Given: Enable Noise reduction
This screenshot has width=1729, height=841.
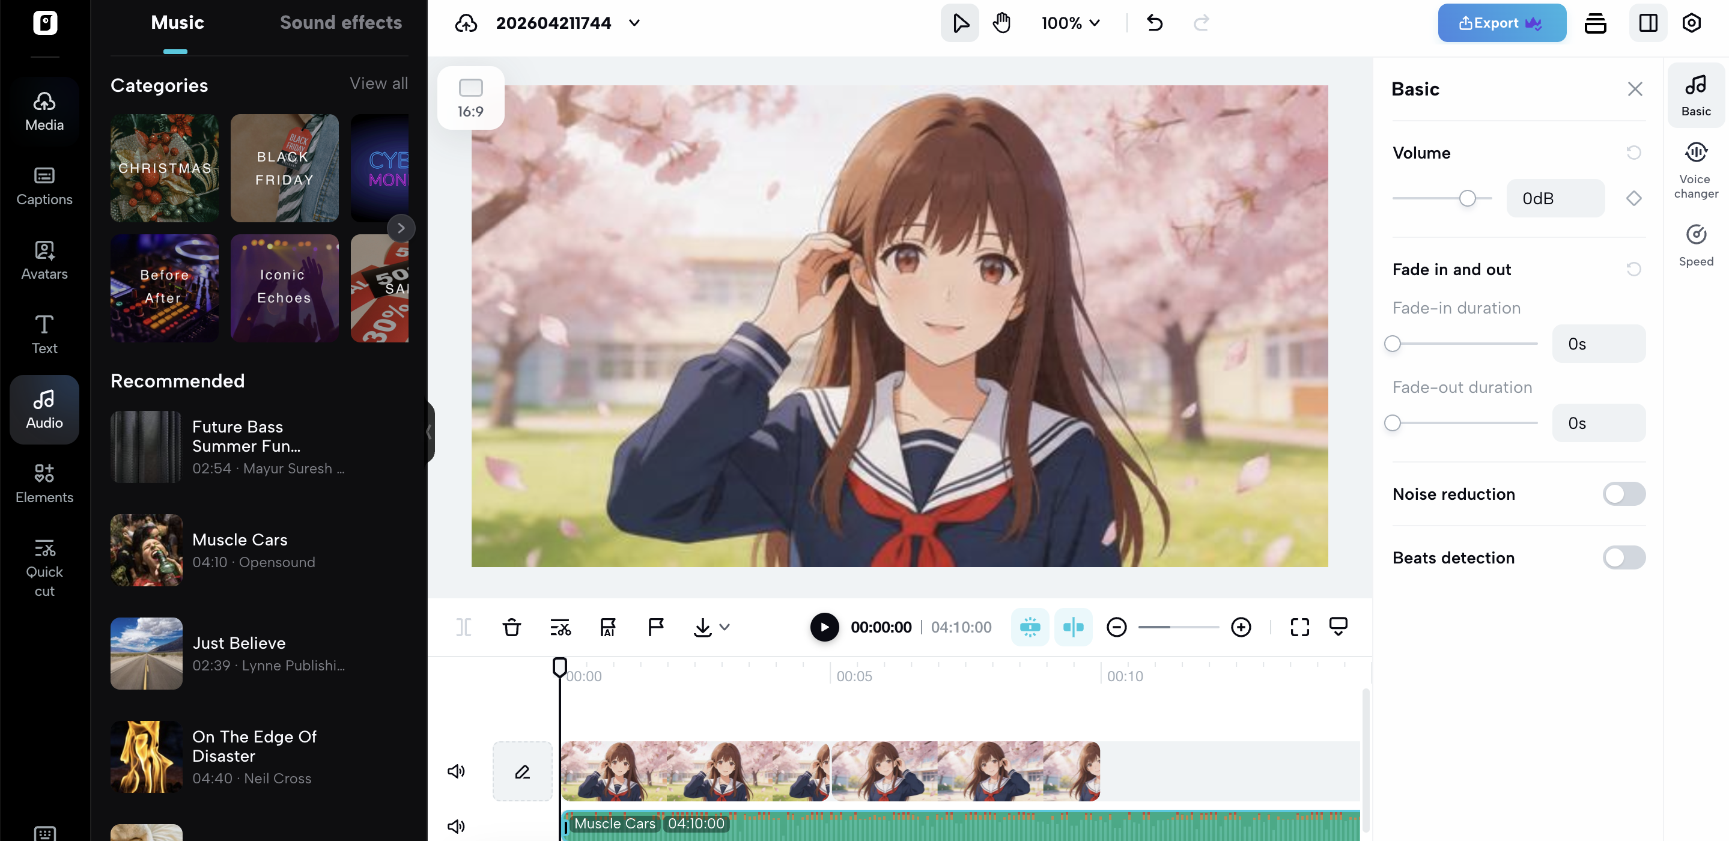Looking at the screenshot, I should pyautogui.click(x=1622, y=494).
